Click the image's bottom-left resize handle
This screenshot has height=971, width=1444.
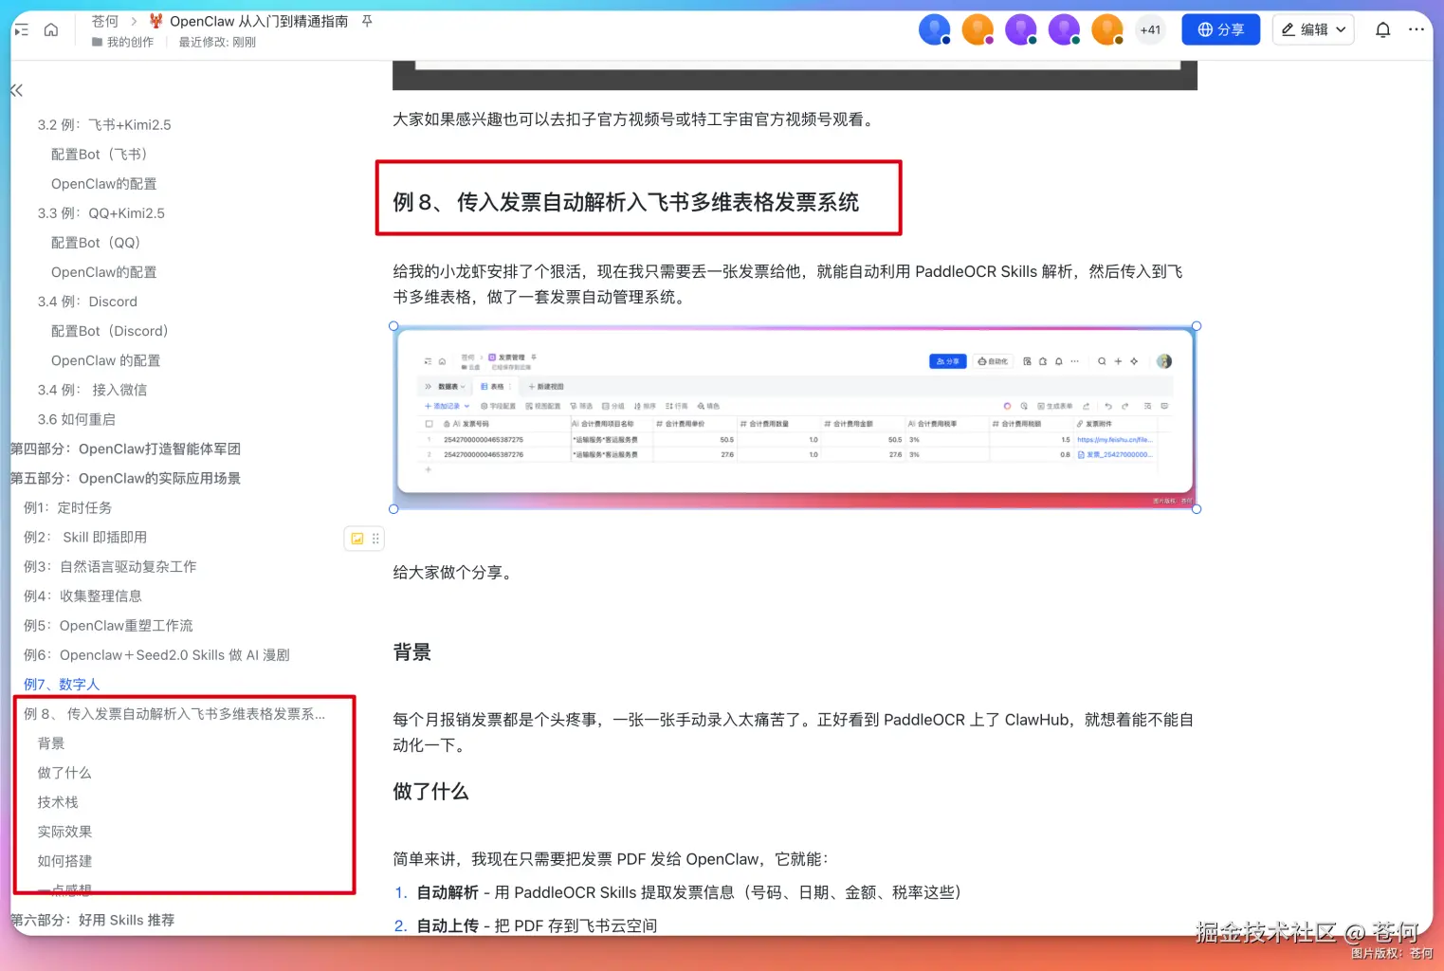pyautogui.click(x=393, y=509)
